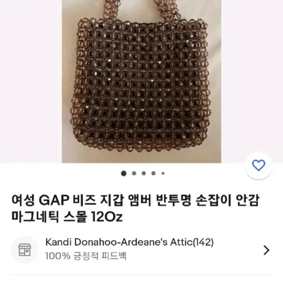Tap blank area right of product photo
The height and width of the screenshot is (283, 283).
tap(252, 76)
